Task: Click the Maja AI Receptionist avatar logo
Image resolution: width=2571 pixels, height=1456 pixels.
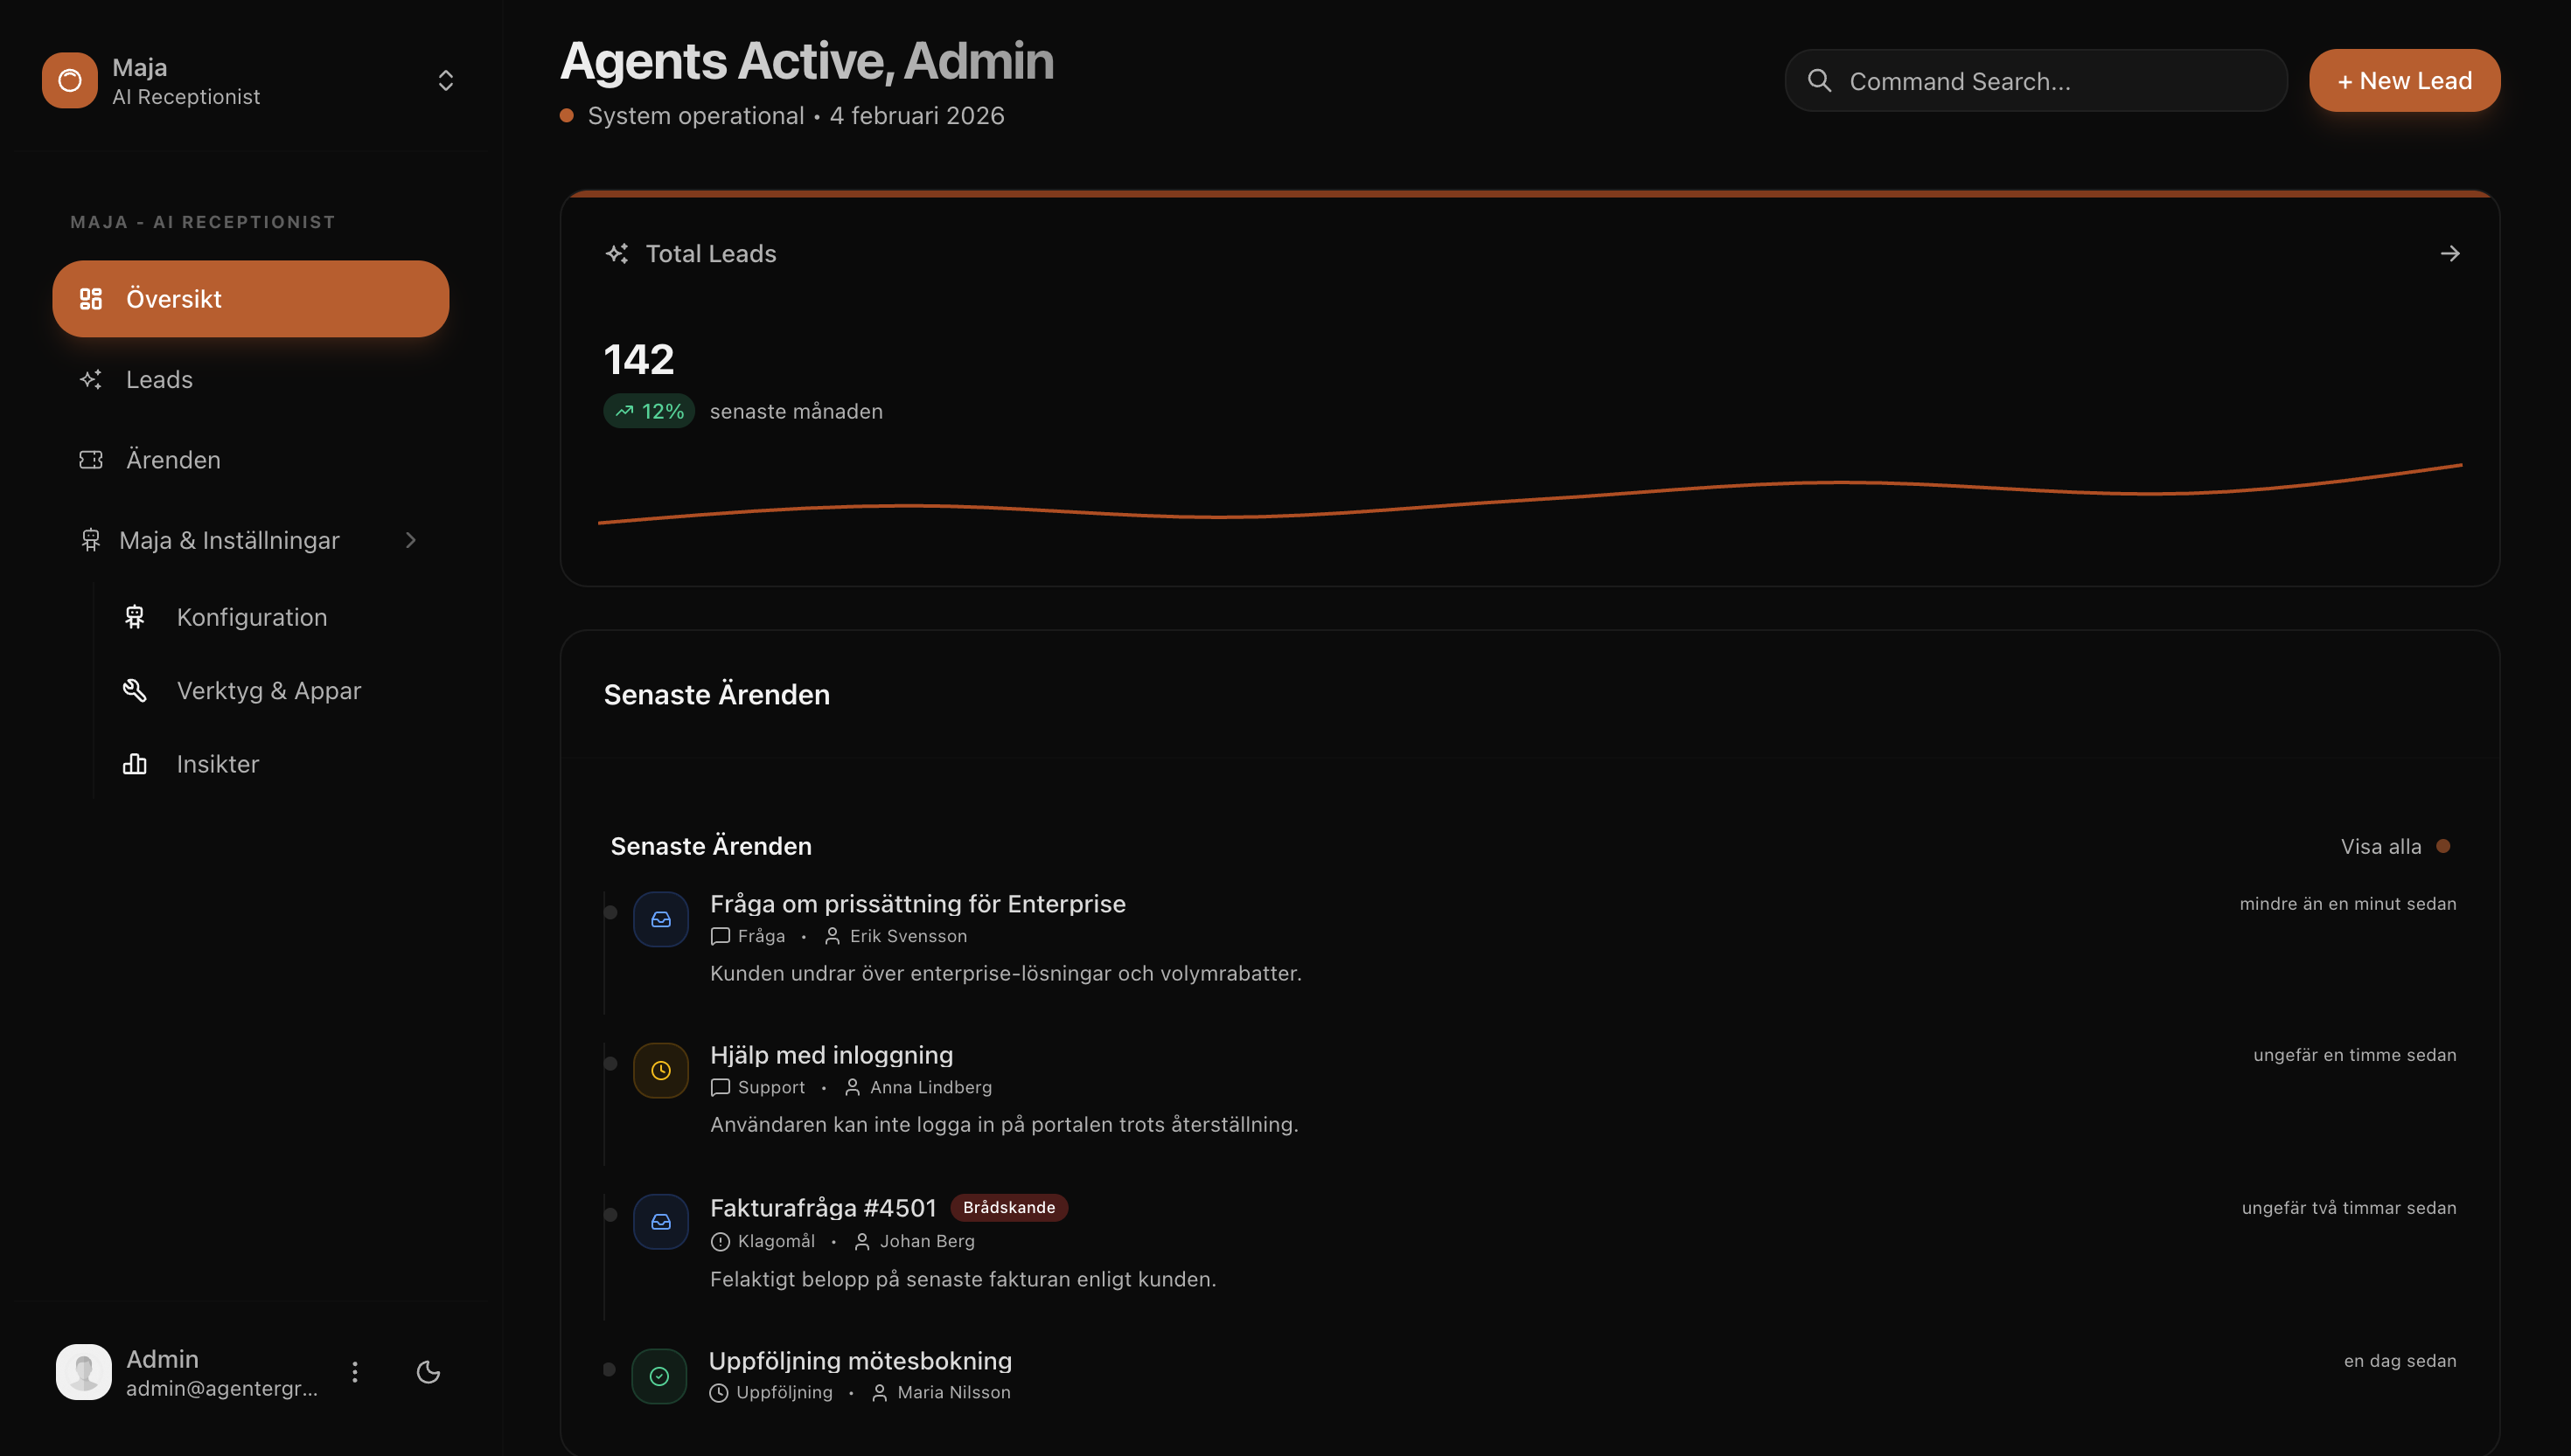Action: [x=68, y=80]
